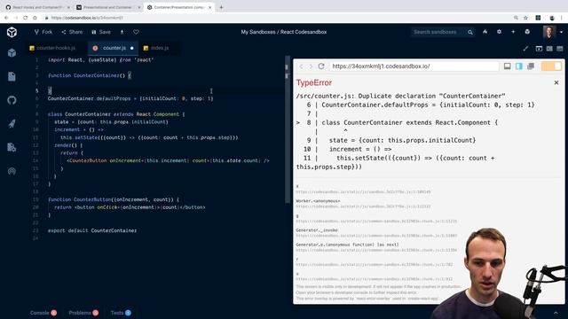Open the Tests tab at bottom
This screenshot has height=319, width=568.
pos(121,313)
